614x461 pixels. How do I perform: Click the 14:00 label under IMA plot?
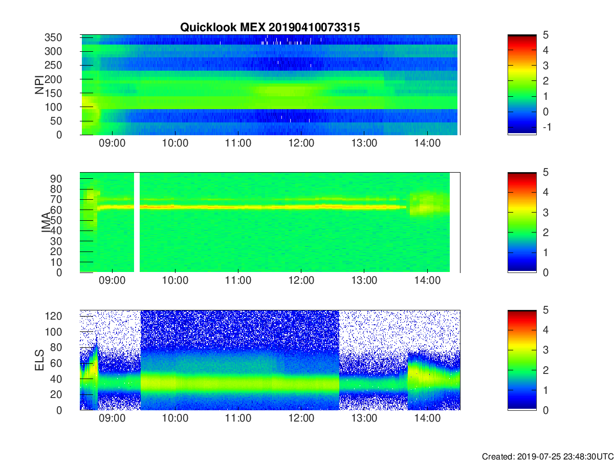click(427, 281)
